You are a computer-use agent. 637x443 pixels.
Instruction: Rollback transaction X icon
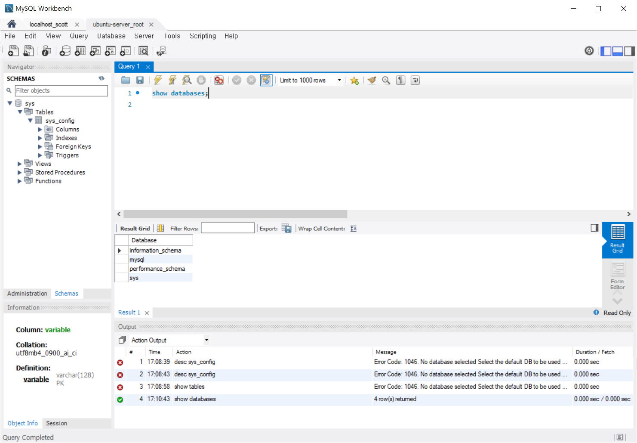(x=252, y=80)
